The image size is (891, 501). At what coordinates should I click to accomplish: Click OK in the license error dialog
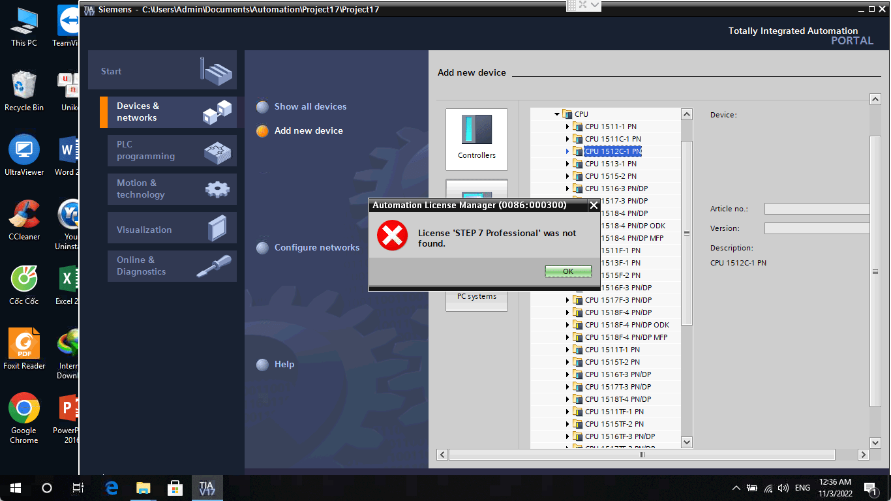[568, 271]
